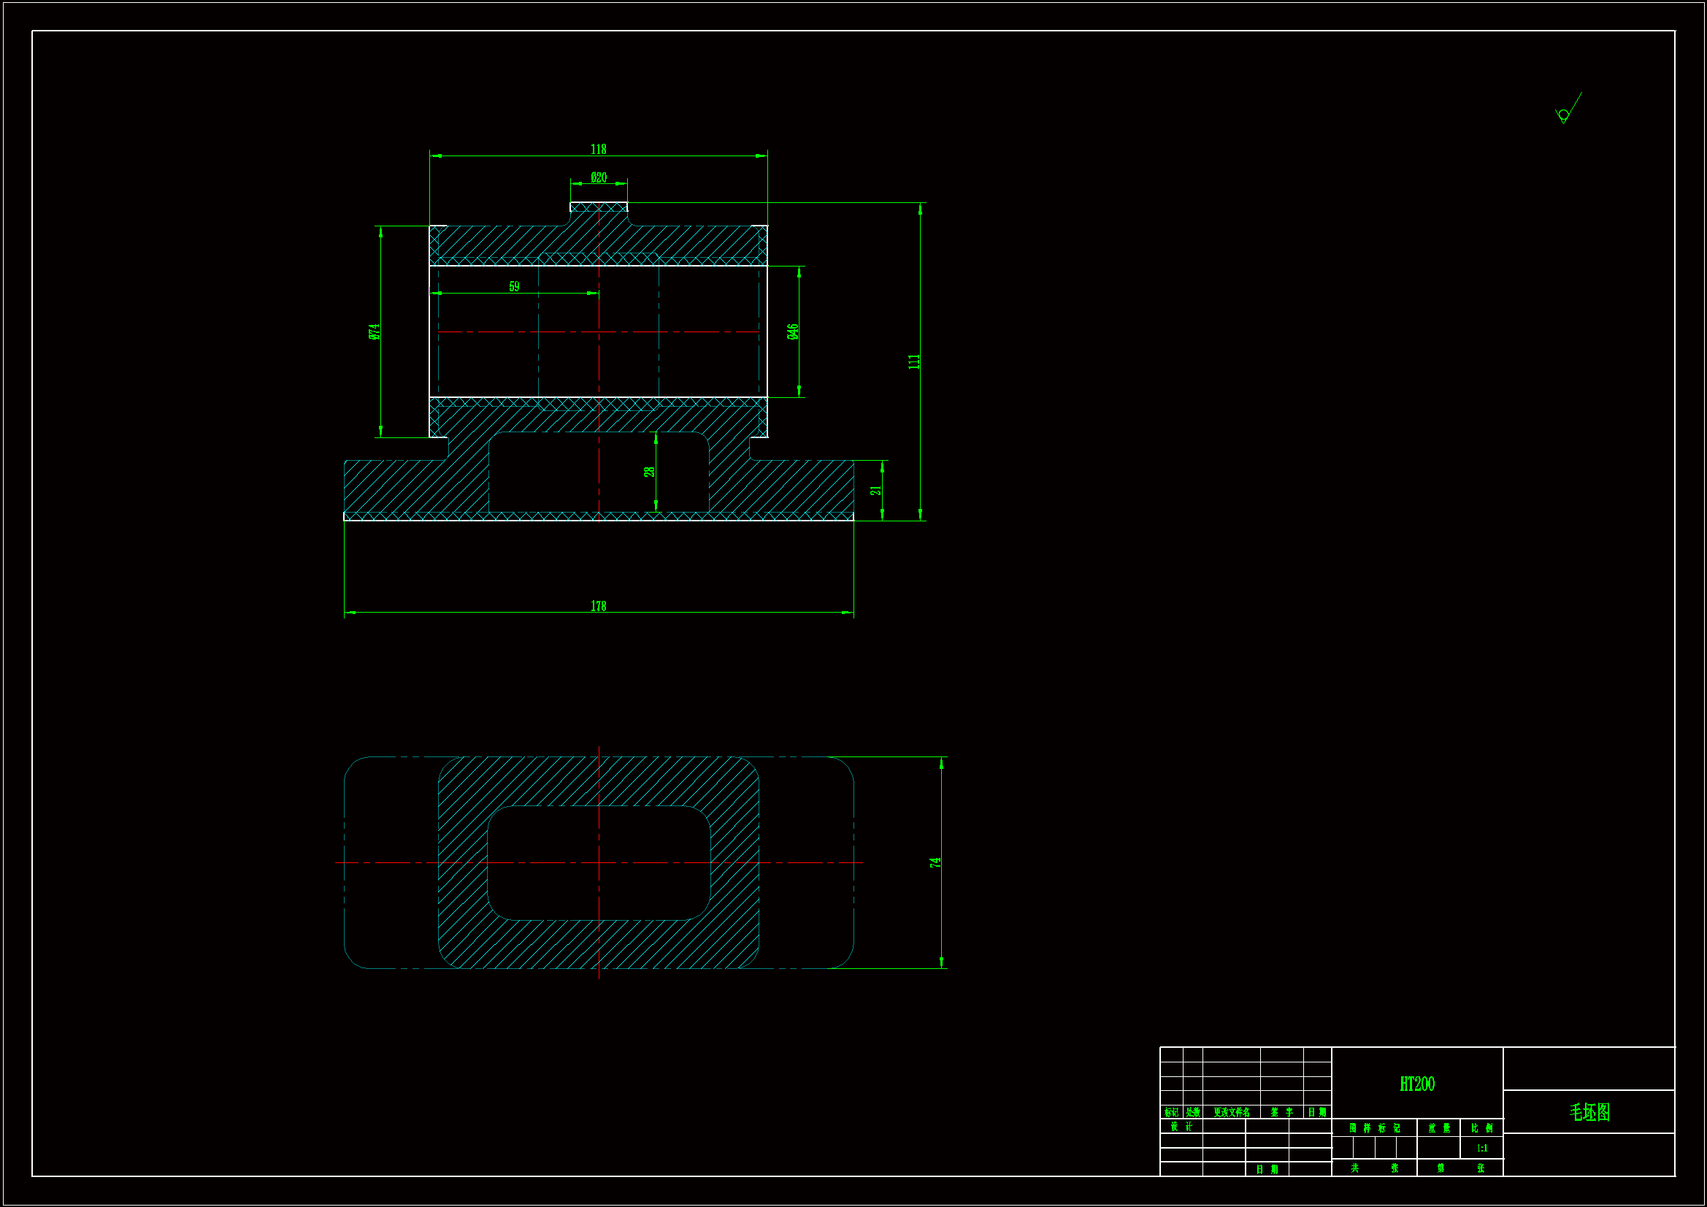This screenshot has height=1207, width=1707.
Task: Select the 118 width dimension text
Action: [x=599, y=150]
